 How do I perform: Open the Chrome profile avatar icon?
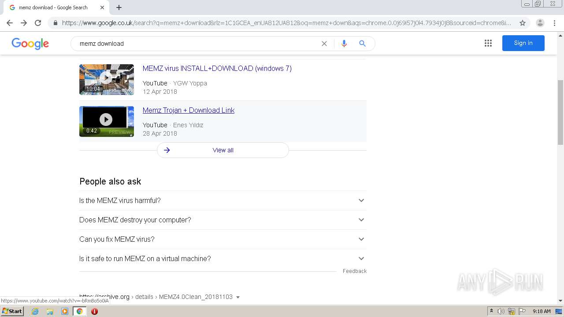[540, 23]
